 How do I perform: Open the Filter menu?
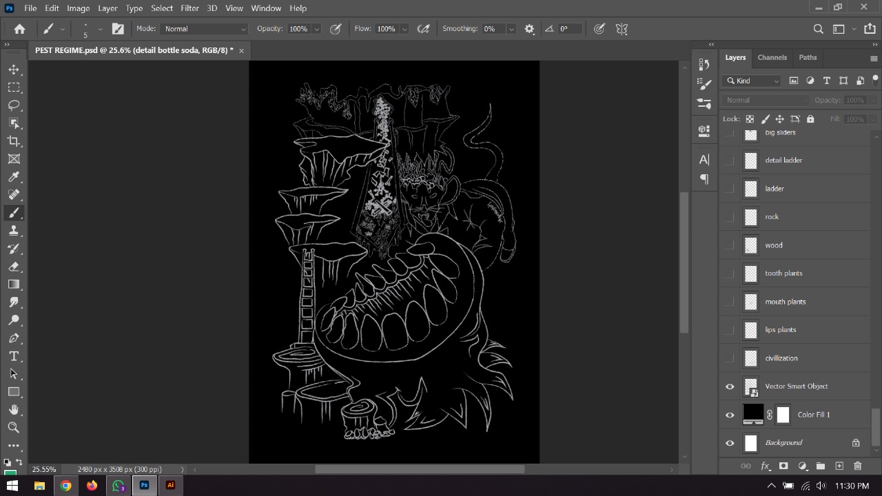click(x=189, y=8)
